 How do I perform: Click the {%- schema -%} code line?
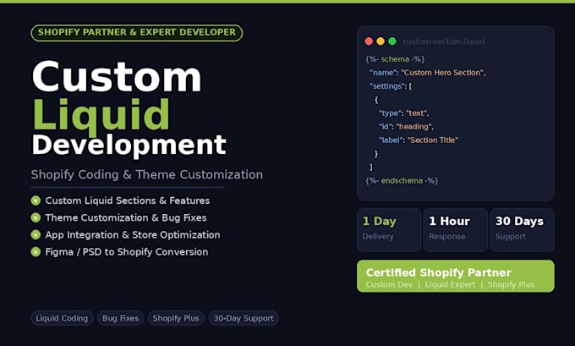coord(395,59)
